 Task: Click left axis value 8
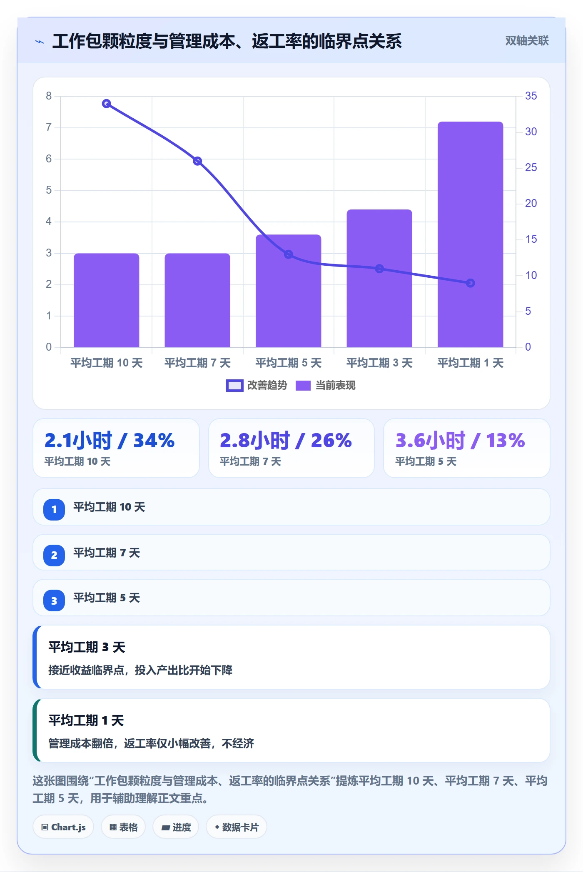(49, 96)
